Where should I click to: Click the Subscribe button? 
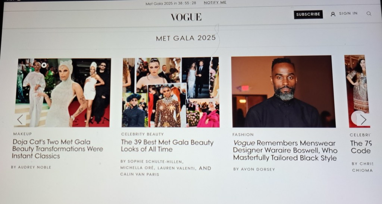coord(308,15)
